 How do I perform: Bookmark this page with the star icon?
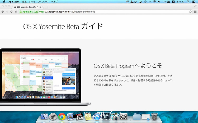(x=190, y=12)
